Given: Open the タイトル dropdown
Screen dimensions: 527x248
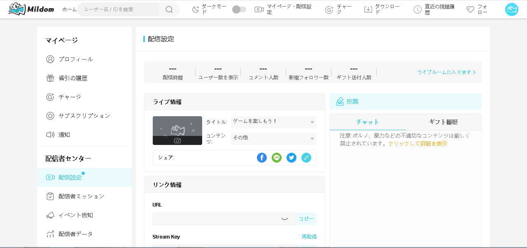Looking at the screenshot, I should 274,122.
